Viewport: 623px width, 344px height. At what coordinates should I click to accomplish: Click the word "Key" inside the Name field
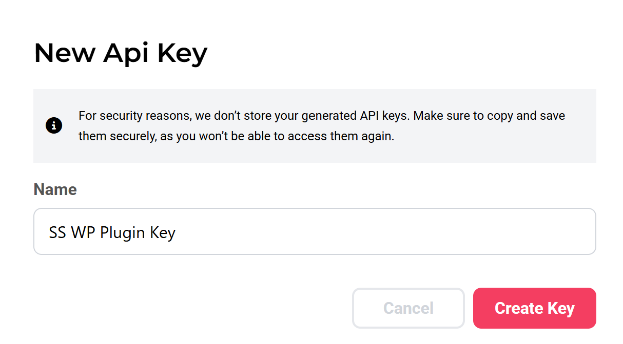163,232
